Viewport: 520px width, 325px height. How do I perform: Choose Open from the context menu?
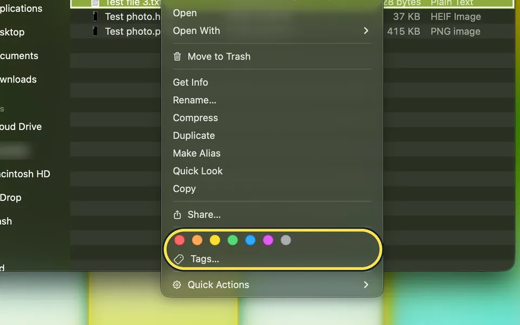(x=272, y=13)
